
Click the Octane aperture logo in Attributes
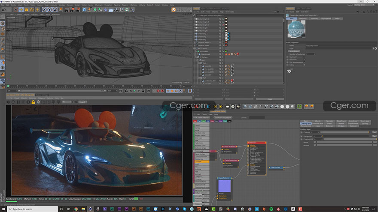tap(290, 71)
